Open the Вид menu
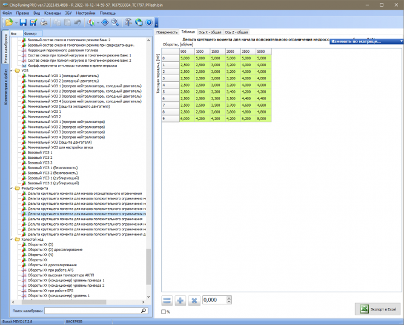Image resolution: width=404 pixels, height=325 pixels. click(36, 13)
